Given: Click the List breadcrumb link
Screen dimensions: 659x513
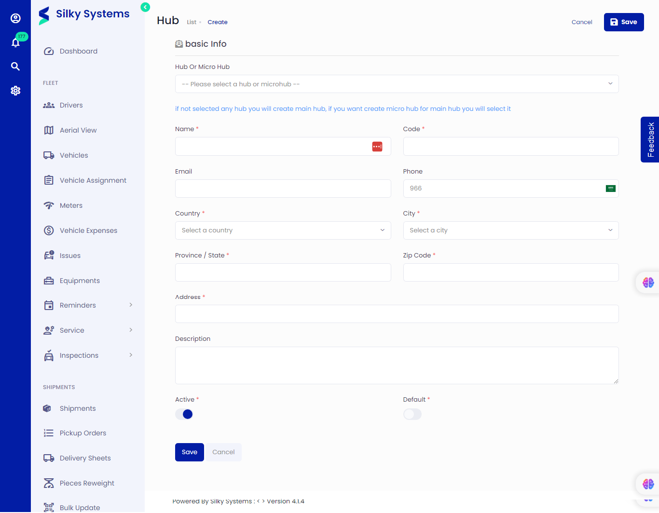Looking at the screenshot, I should tap(192, 22).
